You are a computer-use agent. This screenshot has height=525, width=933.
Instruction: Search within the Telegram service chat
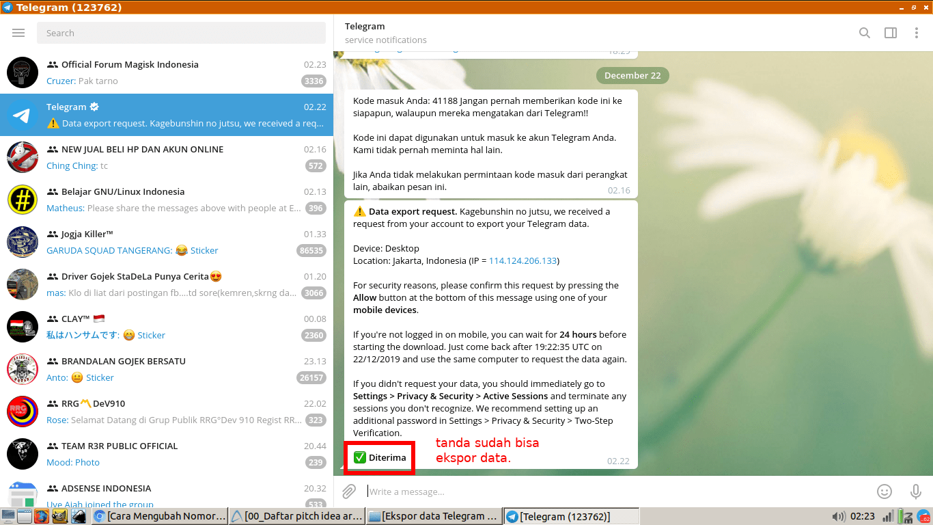coord(865,33)
